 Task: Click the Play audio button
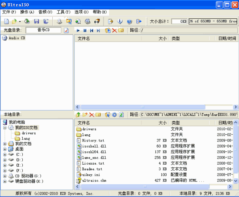pos(78,30)
